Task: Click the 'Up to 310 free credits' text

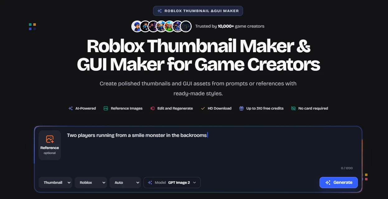Action: (265, 108)
